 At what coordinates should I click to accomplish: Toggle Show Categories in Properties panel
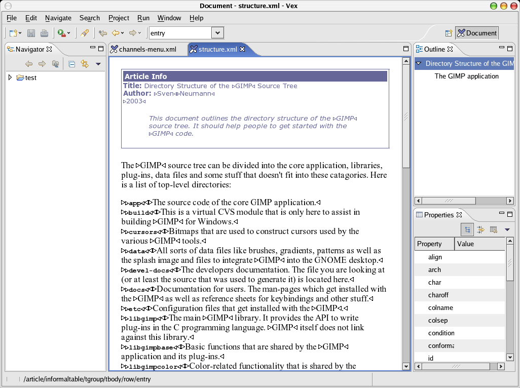[x=467, y=229]
